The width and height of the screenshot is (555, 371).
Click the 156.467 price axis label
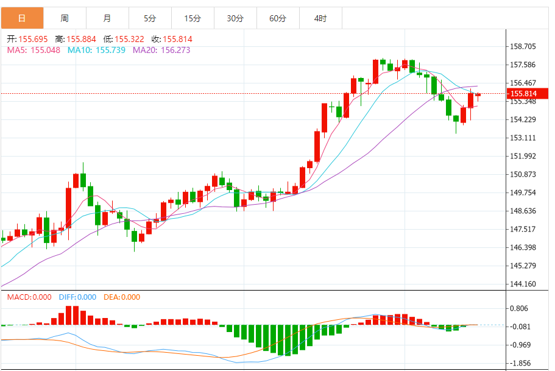pos(523,83)
